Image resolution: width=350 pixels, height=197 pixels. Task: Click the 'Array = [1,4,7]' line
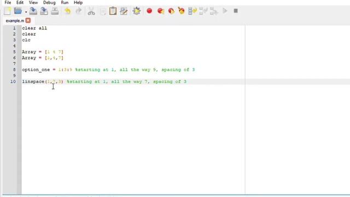coord(43,58)
